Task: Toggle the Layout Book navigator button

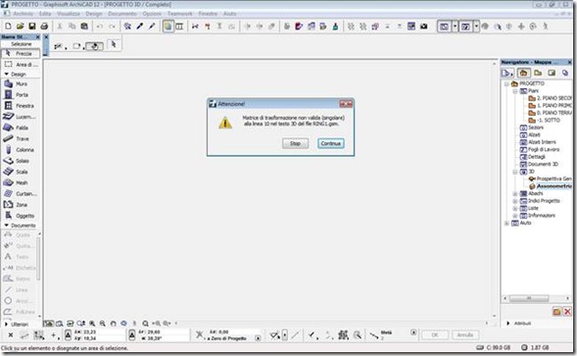Action: click(x=552, y=73)
